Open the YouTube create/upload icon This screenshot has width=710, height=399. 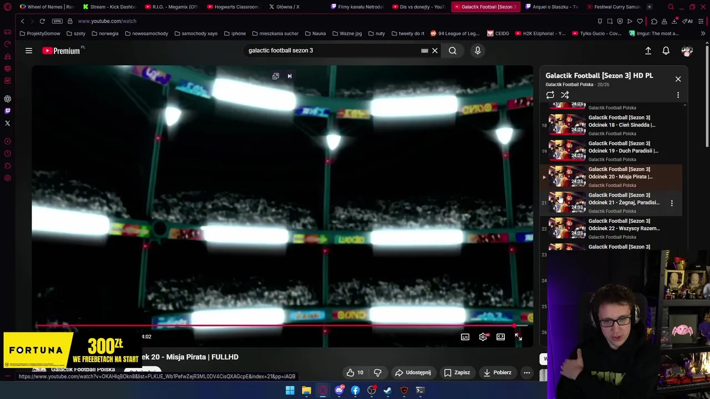click(648, 50)
